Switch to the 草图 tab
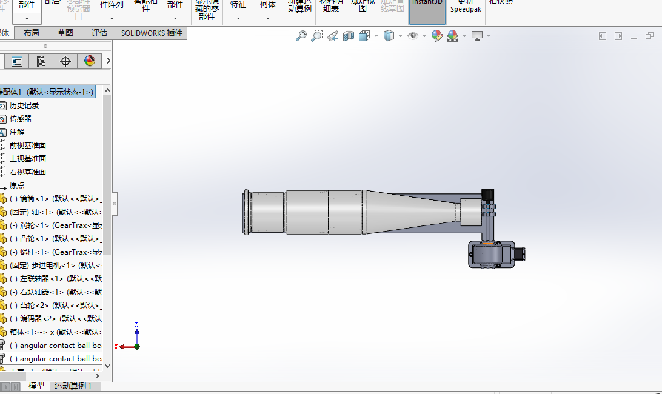 tap(65, 33)
